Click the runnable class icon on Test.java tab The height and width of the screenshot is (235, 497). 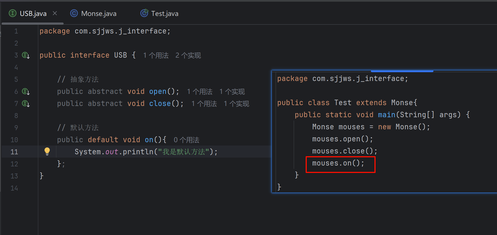point(144,13)
